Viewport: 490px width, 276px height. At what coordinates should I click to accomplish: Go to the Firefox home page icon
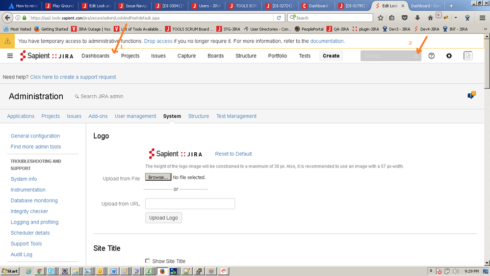click(x=430, y=18)
